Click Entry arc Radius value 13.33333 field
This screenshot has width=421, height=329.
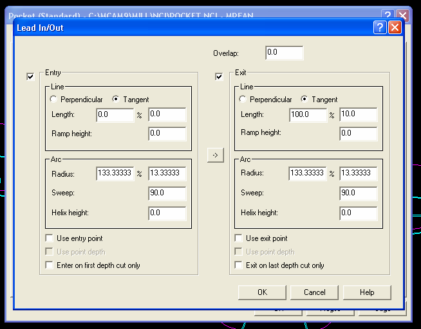point(167,173)
